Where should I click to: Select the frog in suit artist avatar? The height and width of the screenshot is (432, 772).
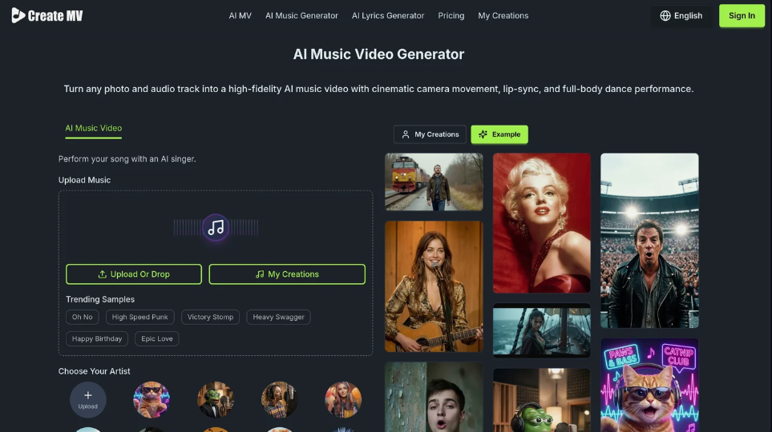pos(216,399)
